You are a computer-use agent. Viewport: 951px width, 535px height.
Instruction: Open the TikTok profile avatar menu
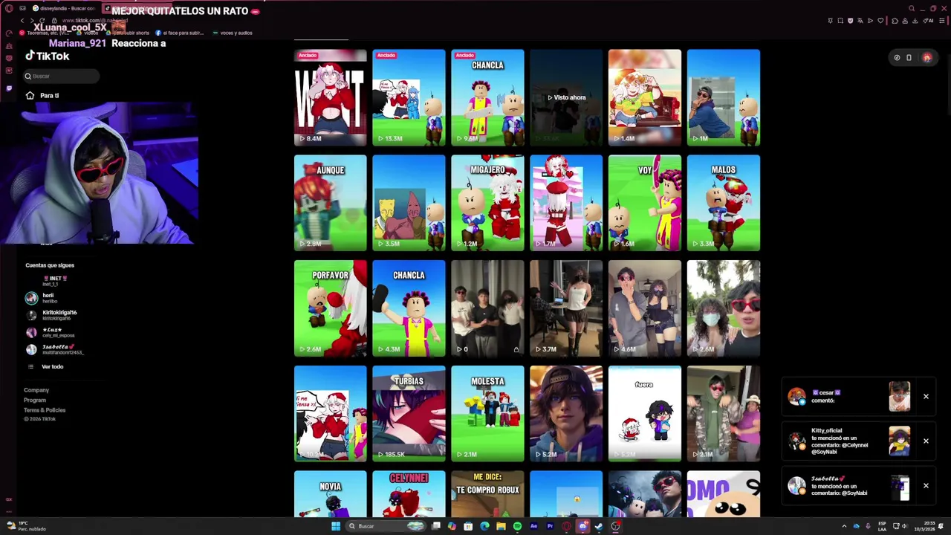pyautogui.click(x=926, y=57)
